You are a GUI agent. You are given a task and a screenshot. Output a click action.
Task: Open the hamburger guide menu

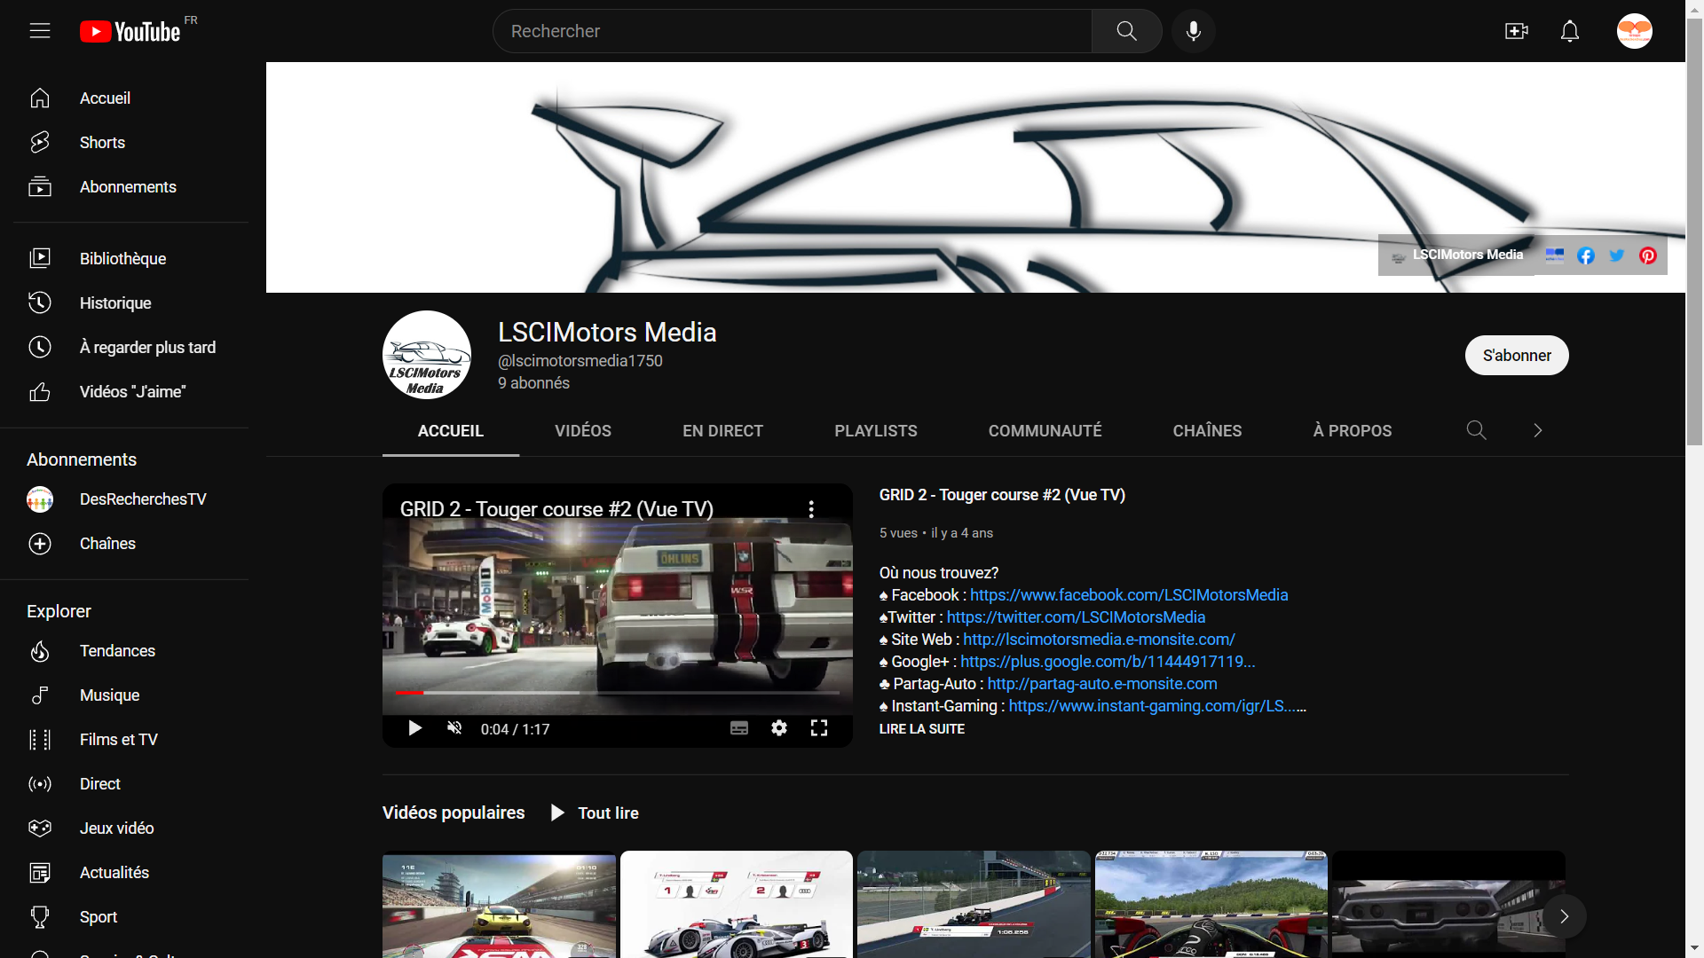coord(40,31)
